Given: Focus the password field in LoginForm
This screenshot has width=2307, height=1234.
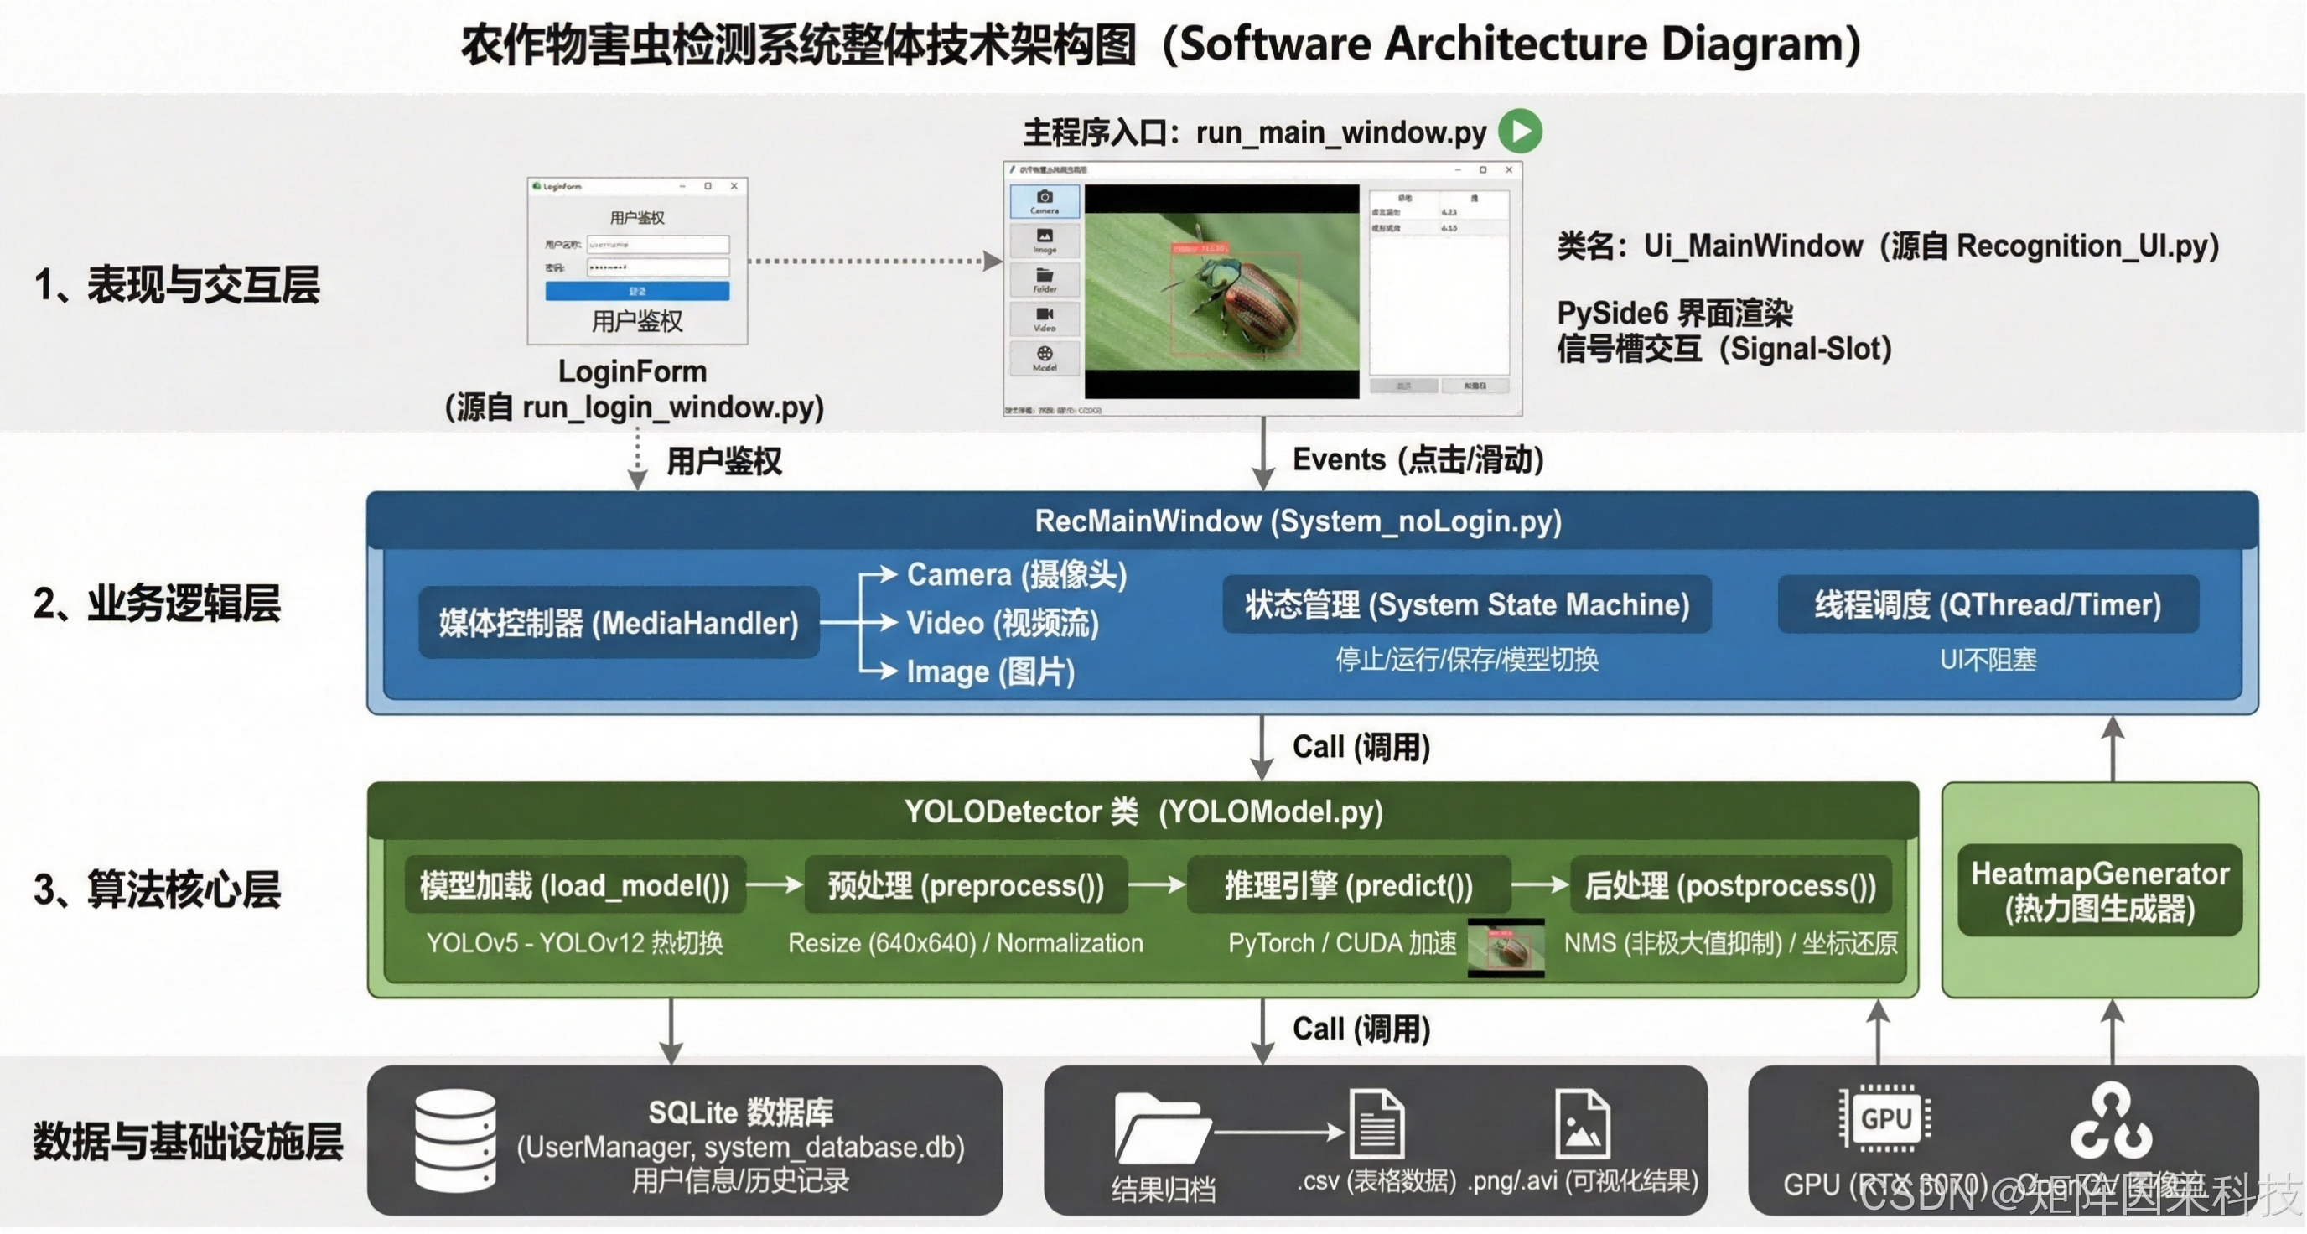Looking at the screenshot, I should 658,267.
